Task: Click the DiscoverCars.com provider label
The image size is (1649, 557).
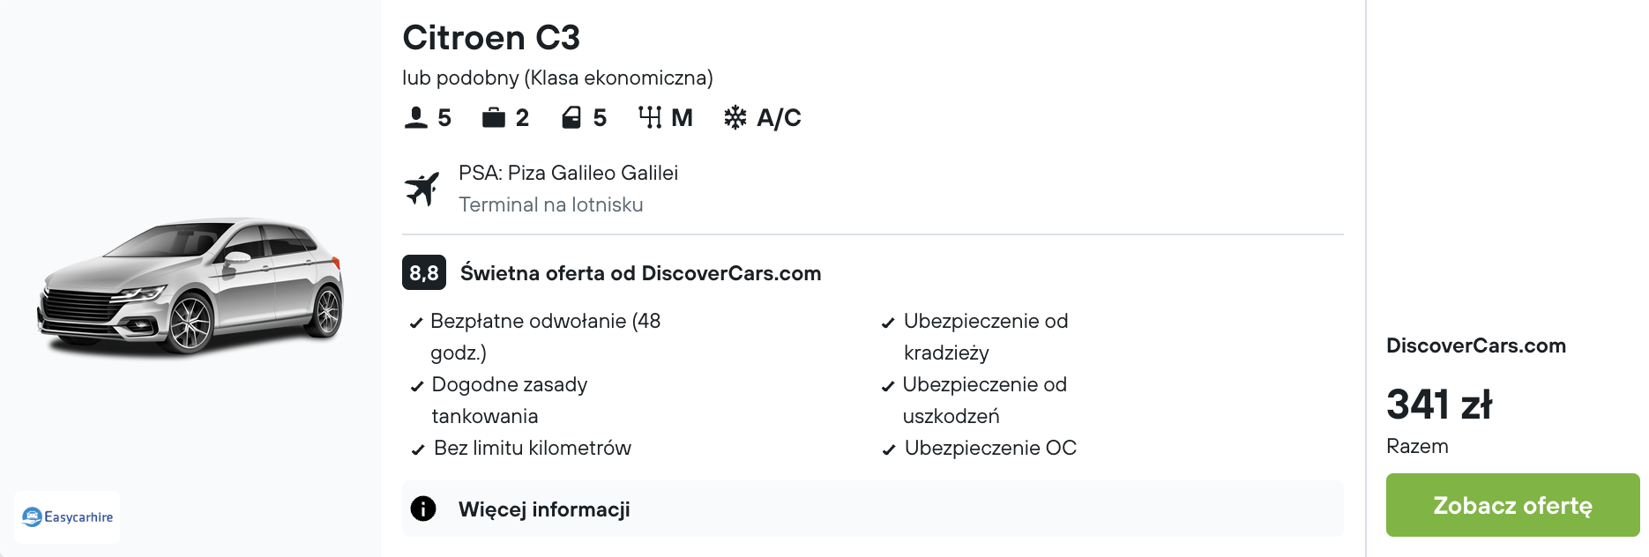Action: coord(1475,345)
